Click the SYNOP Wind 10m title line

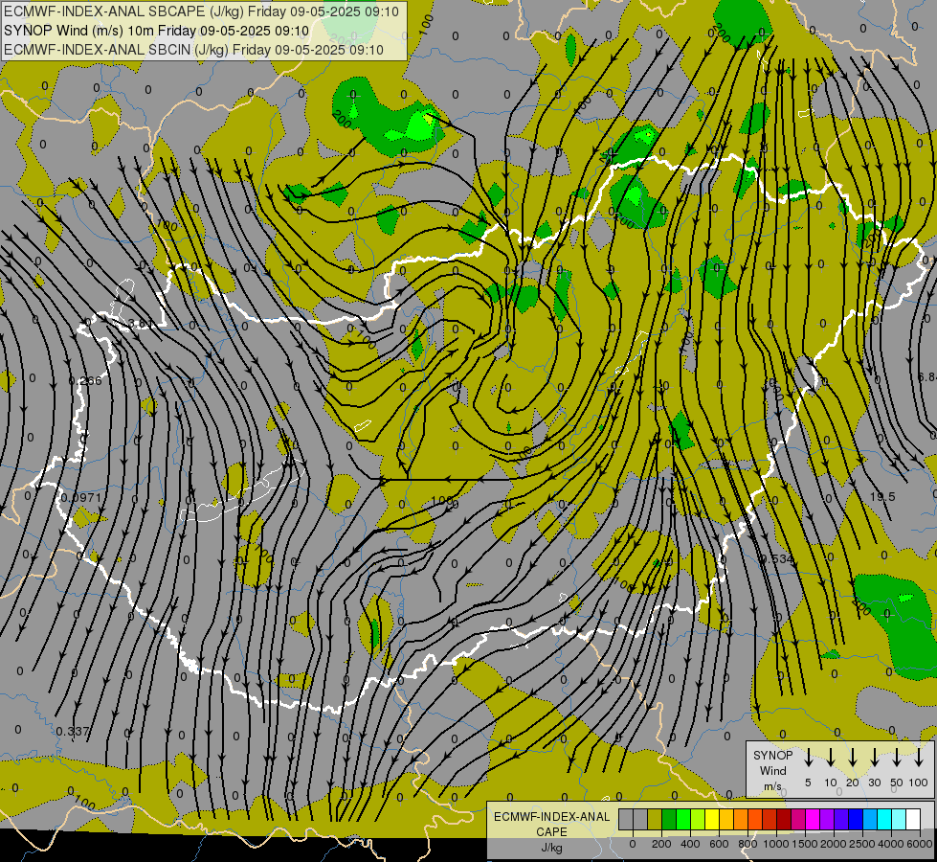pos(157,31)
